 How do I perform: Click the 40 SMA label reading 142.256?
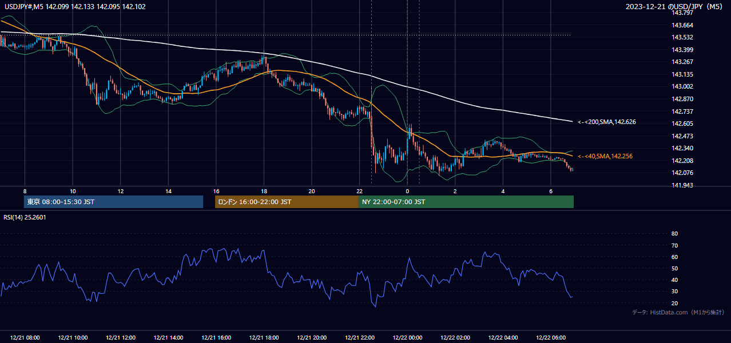(x=605, y=156)
